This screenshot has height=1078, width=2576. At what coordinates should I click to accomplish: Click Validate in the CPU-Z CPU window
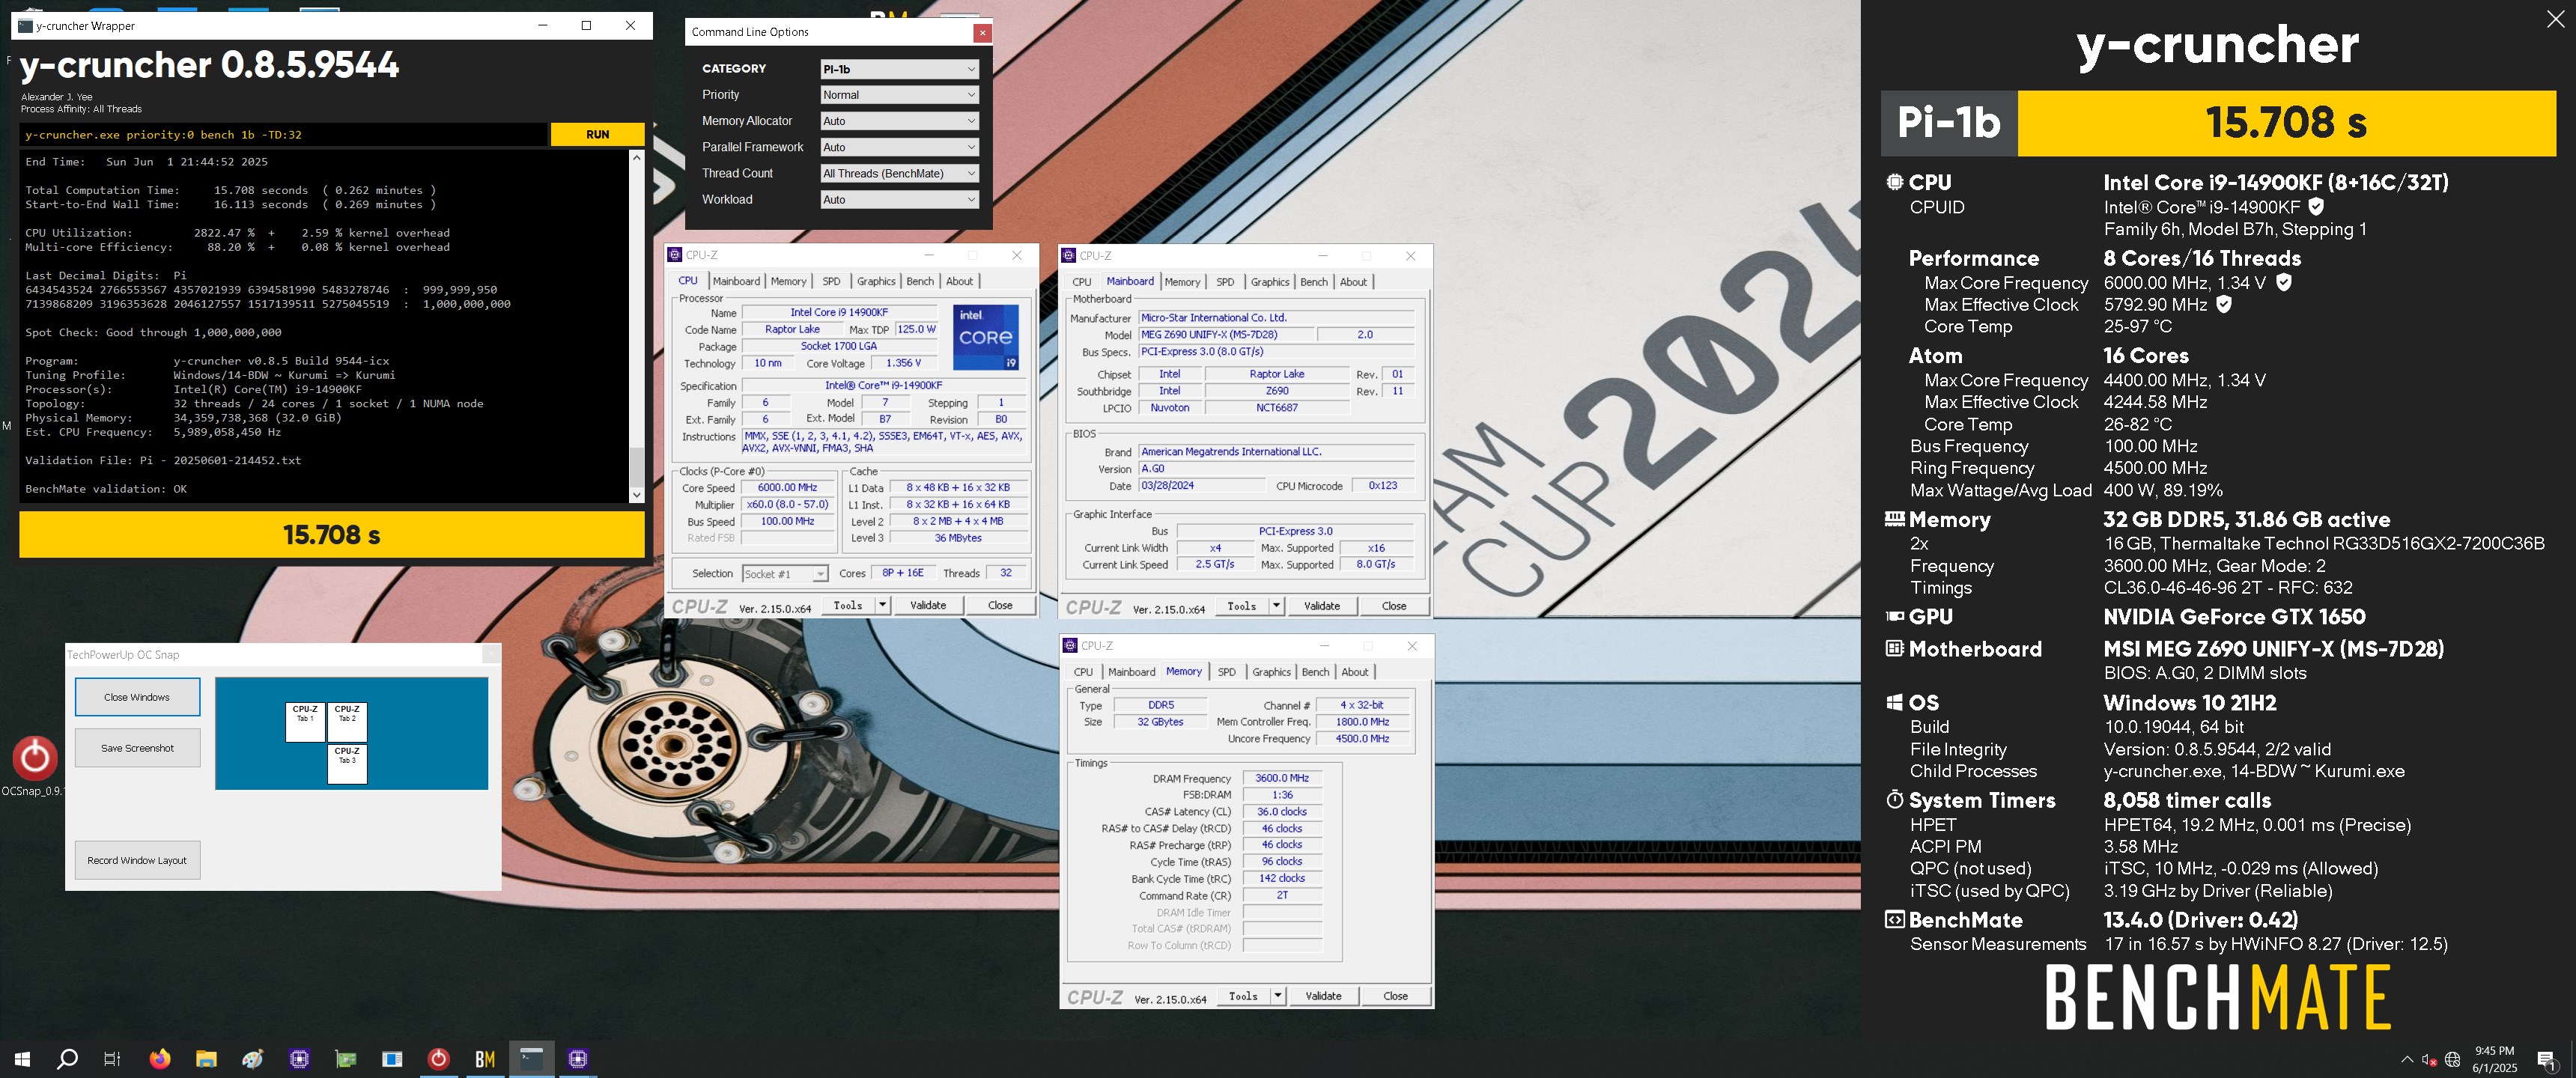928,605
